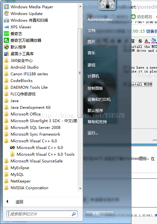Image resolution: width=157 pixels, height=224 pixels.
Task: Open 文档 in start menu
Action: pyautogui.click(x=91, y=31)
